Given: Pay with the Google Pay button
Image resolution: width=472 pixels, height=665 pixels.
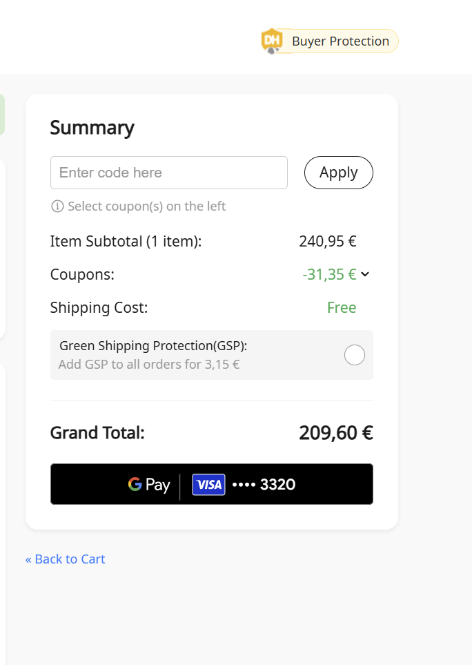Looking at the screenshot, I should [211, 484].
